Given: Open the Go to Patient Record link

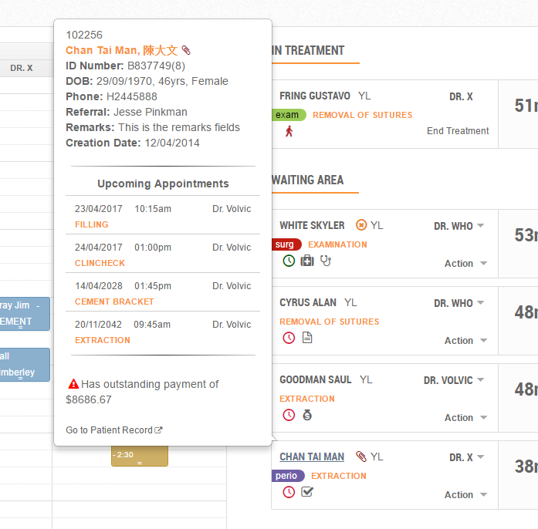Looking at the screenshot, I should pyautogui.click(x=114, y=430).
